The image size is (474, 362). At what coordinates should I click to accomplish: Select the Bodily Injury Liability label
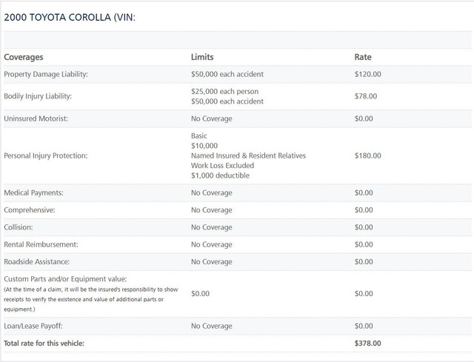[38, 96]
